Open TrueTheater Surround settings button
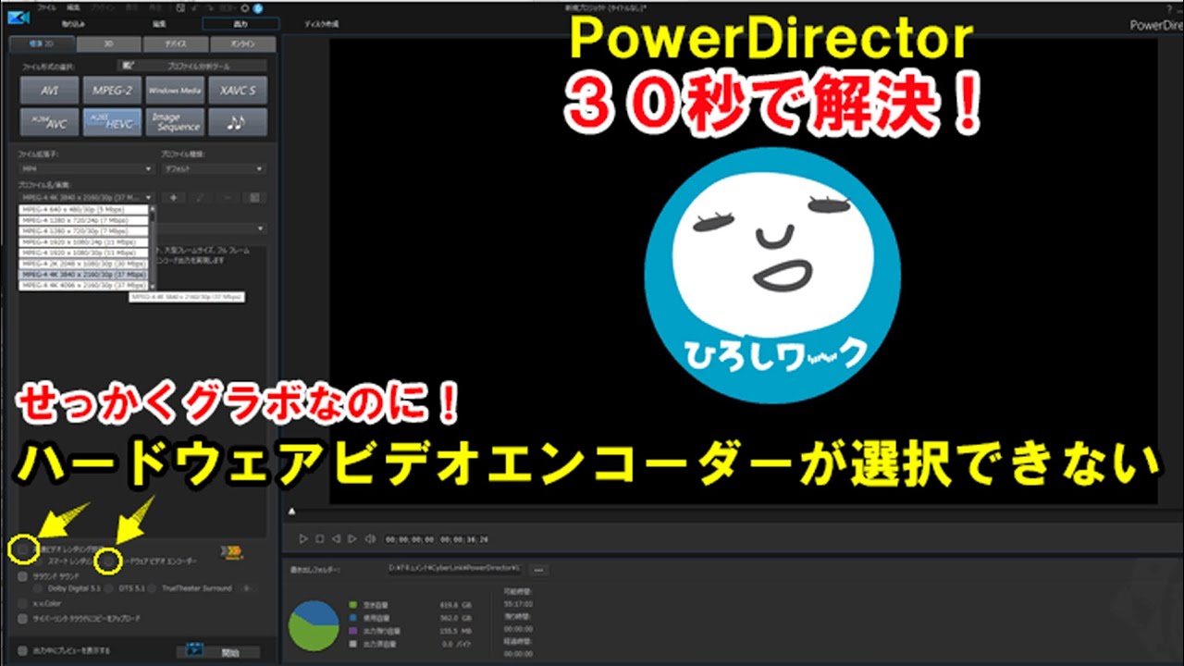 (x=246, y=587)
